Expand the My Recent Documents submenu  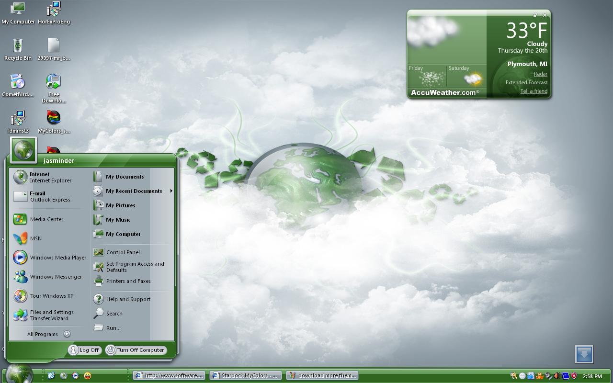133,191
